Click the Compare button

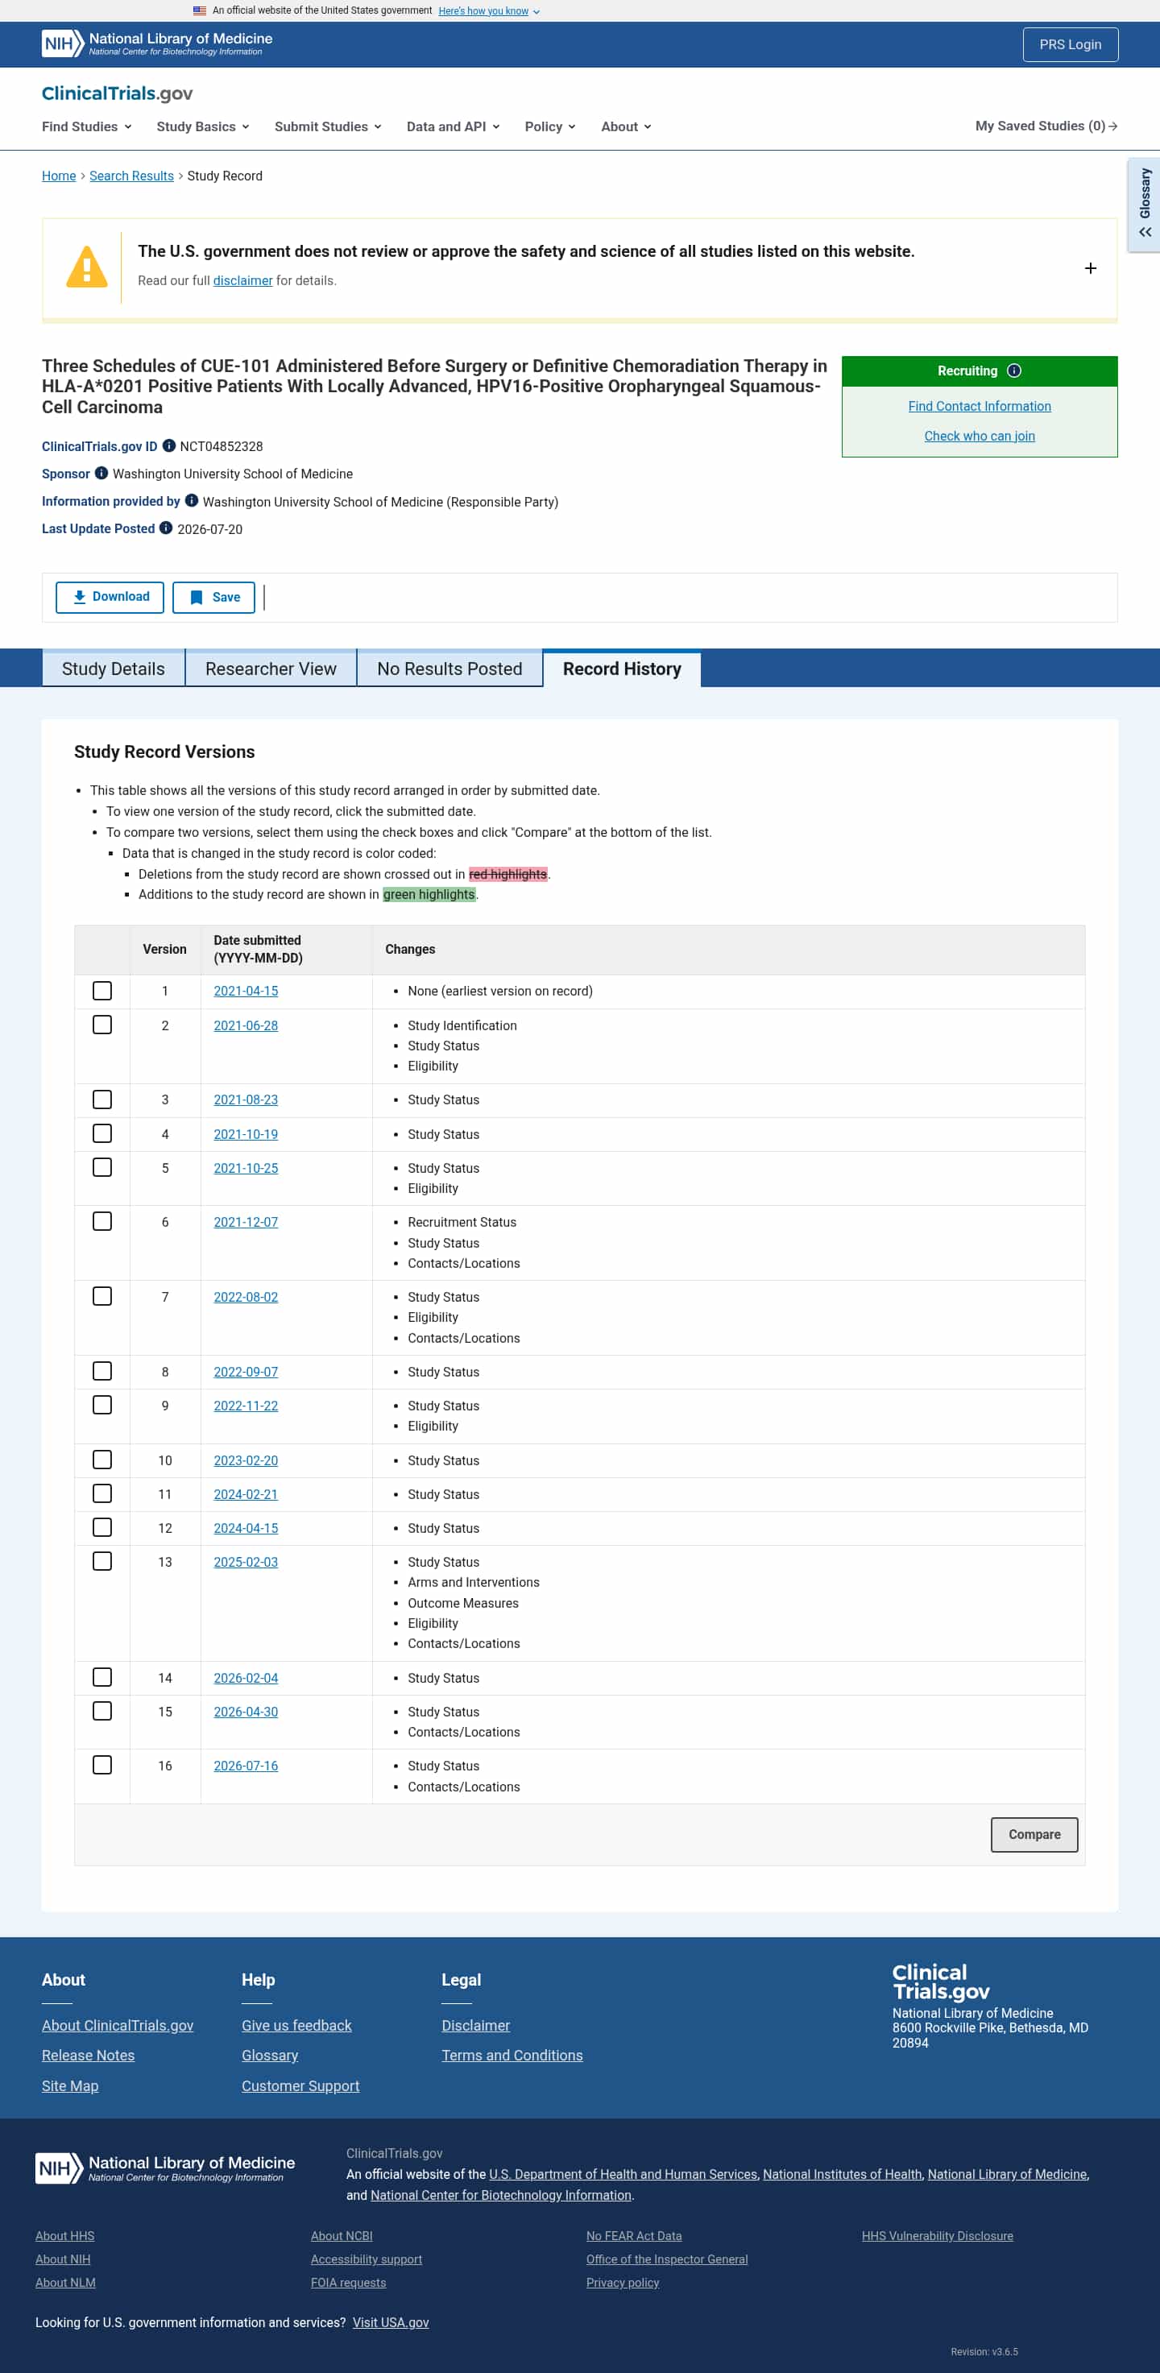click(1034, 1834)
